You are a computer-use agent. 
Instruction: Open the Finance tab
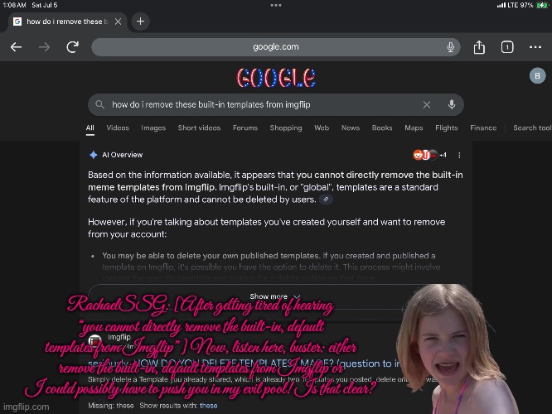[483, 128]
